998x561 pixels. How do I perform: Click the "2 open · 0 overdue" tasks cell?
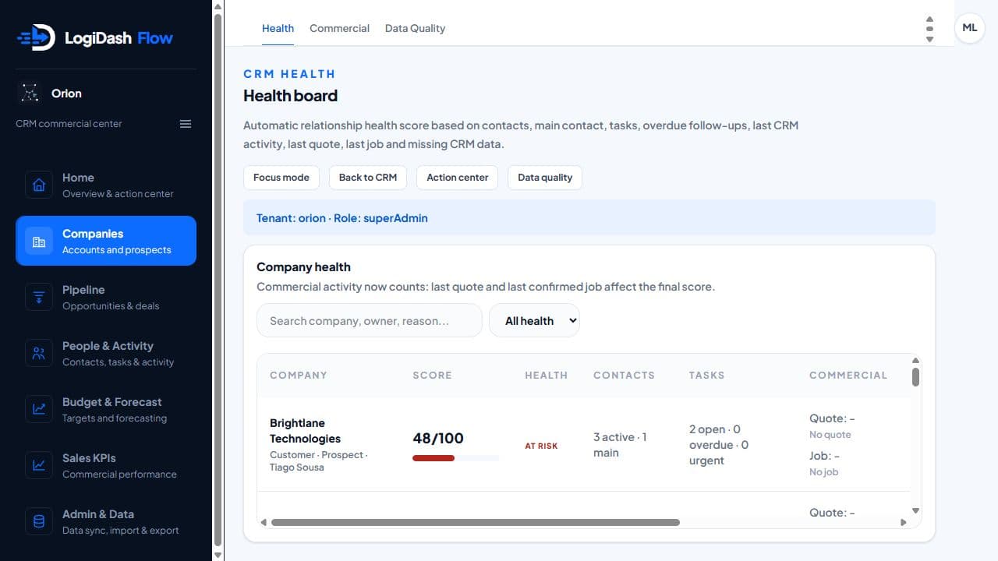[719, 445]
